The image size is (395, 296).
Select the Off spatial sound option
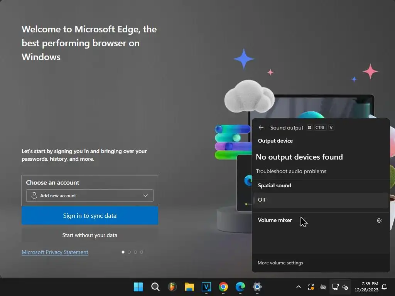(321, 200)
